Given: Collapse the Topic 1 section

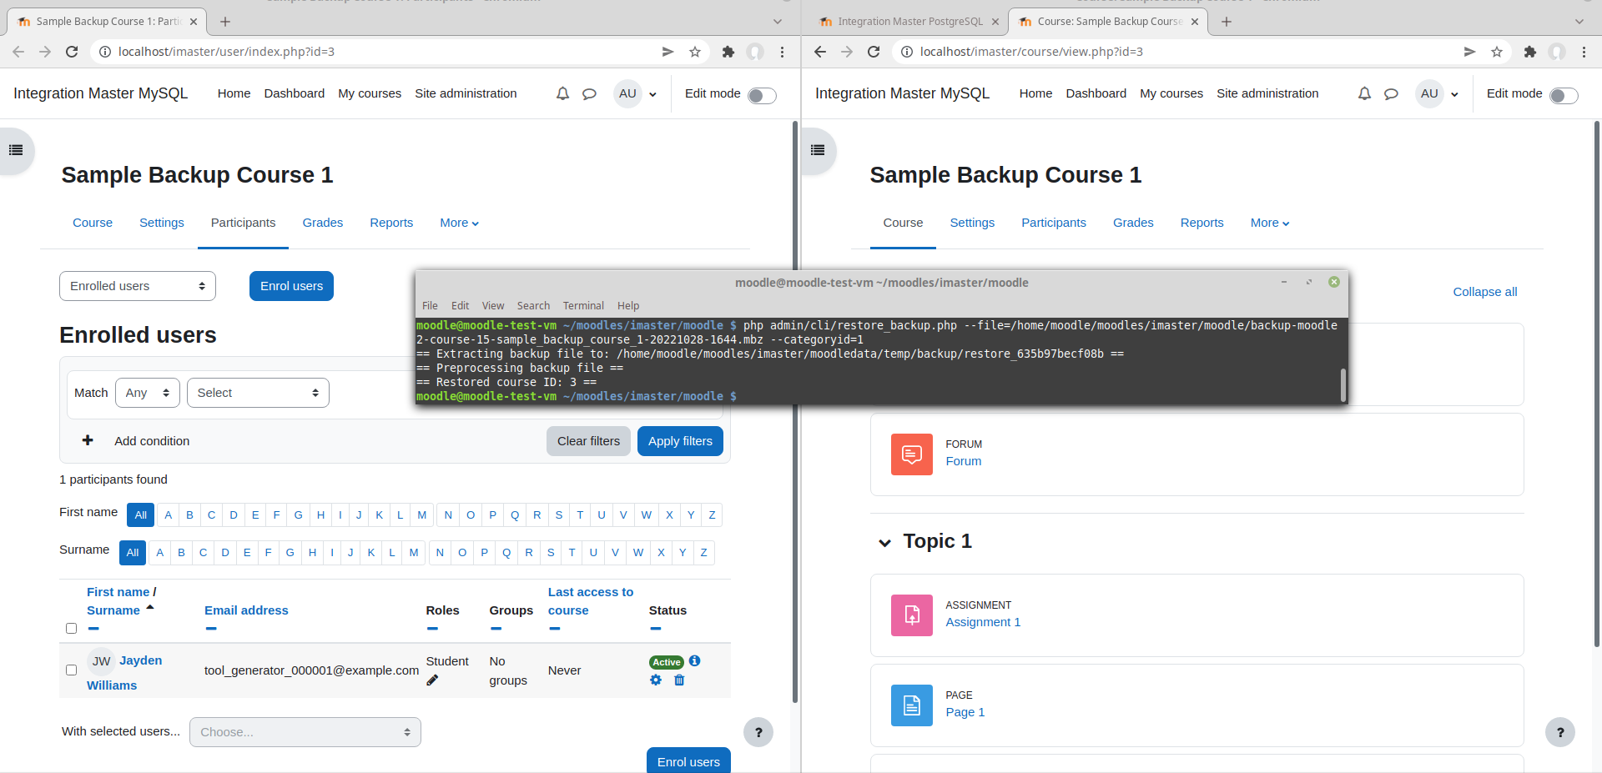Looking at the screenshot, I should (884, 543).
